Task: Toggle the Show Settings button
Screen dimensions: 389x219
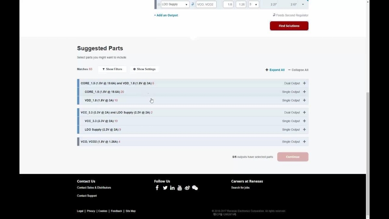Action: point(144,69)
